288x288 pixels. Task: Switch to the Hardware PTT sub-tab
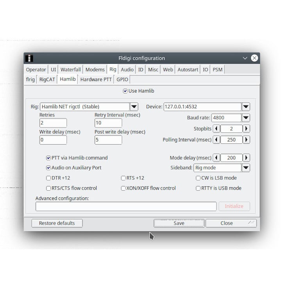[96, 80]
